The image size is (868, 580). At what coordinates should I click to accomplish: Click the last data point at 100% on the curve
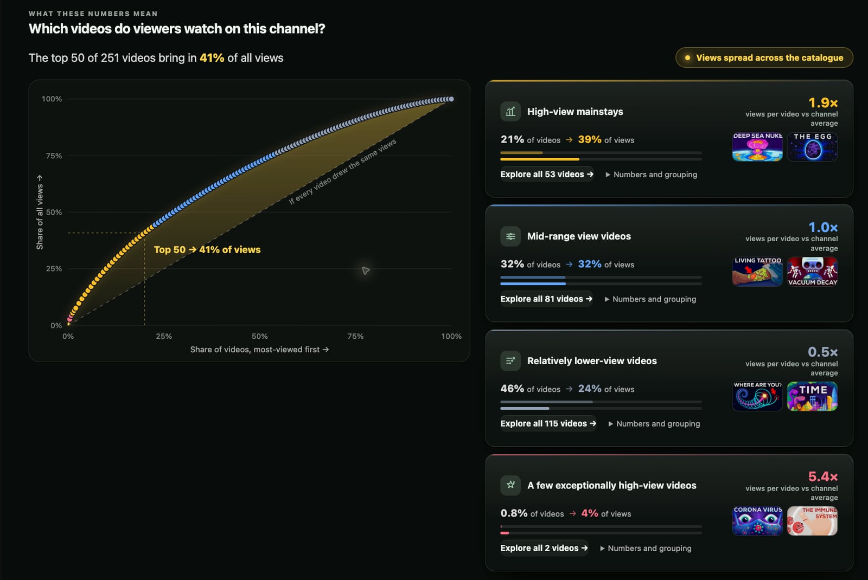tap(451, 99)
